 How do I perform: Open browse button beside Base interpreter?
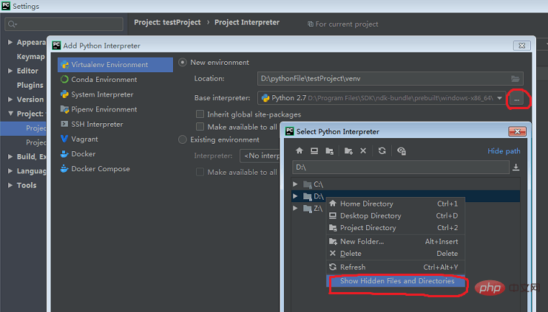click(516, 99)
